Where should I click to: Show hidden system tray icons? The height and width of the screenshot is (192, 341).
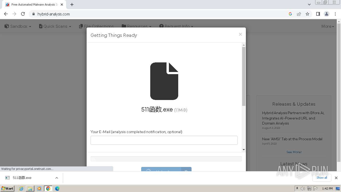pos(297,189)
